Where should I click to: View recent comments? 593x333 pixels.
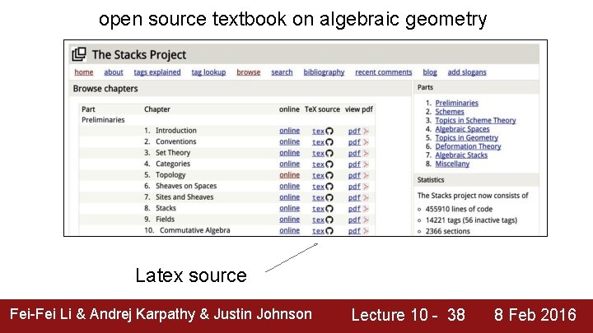[x=384, y=72]
